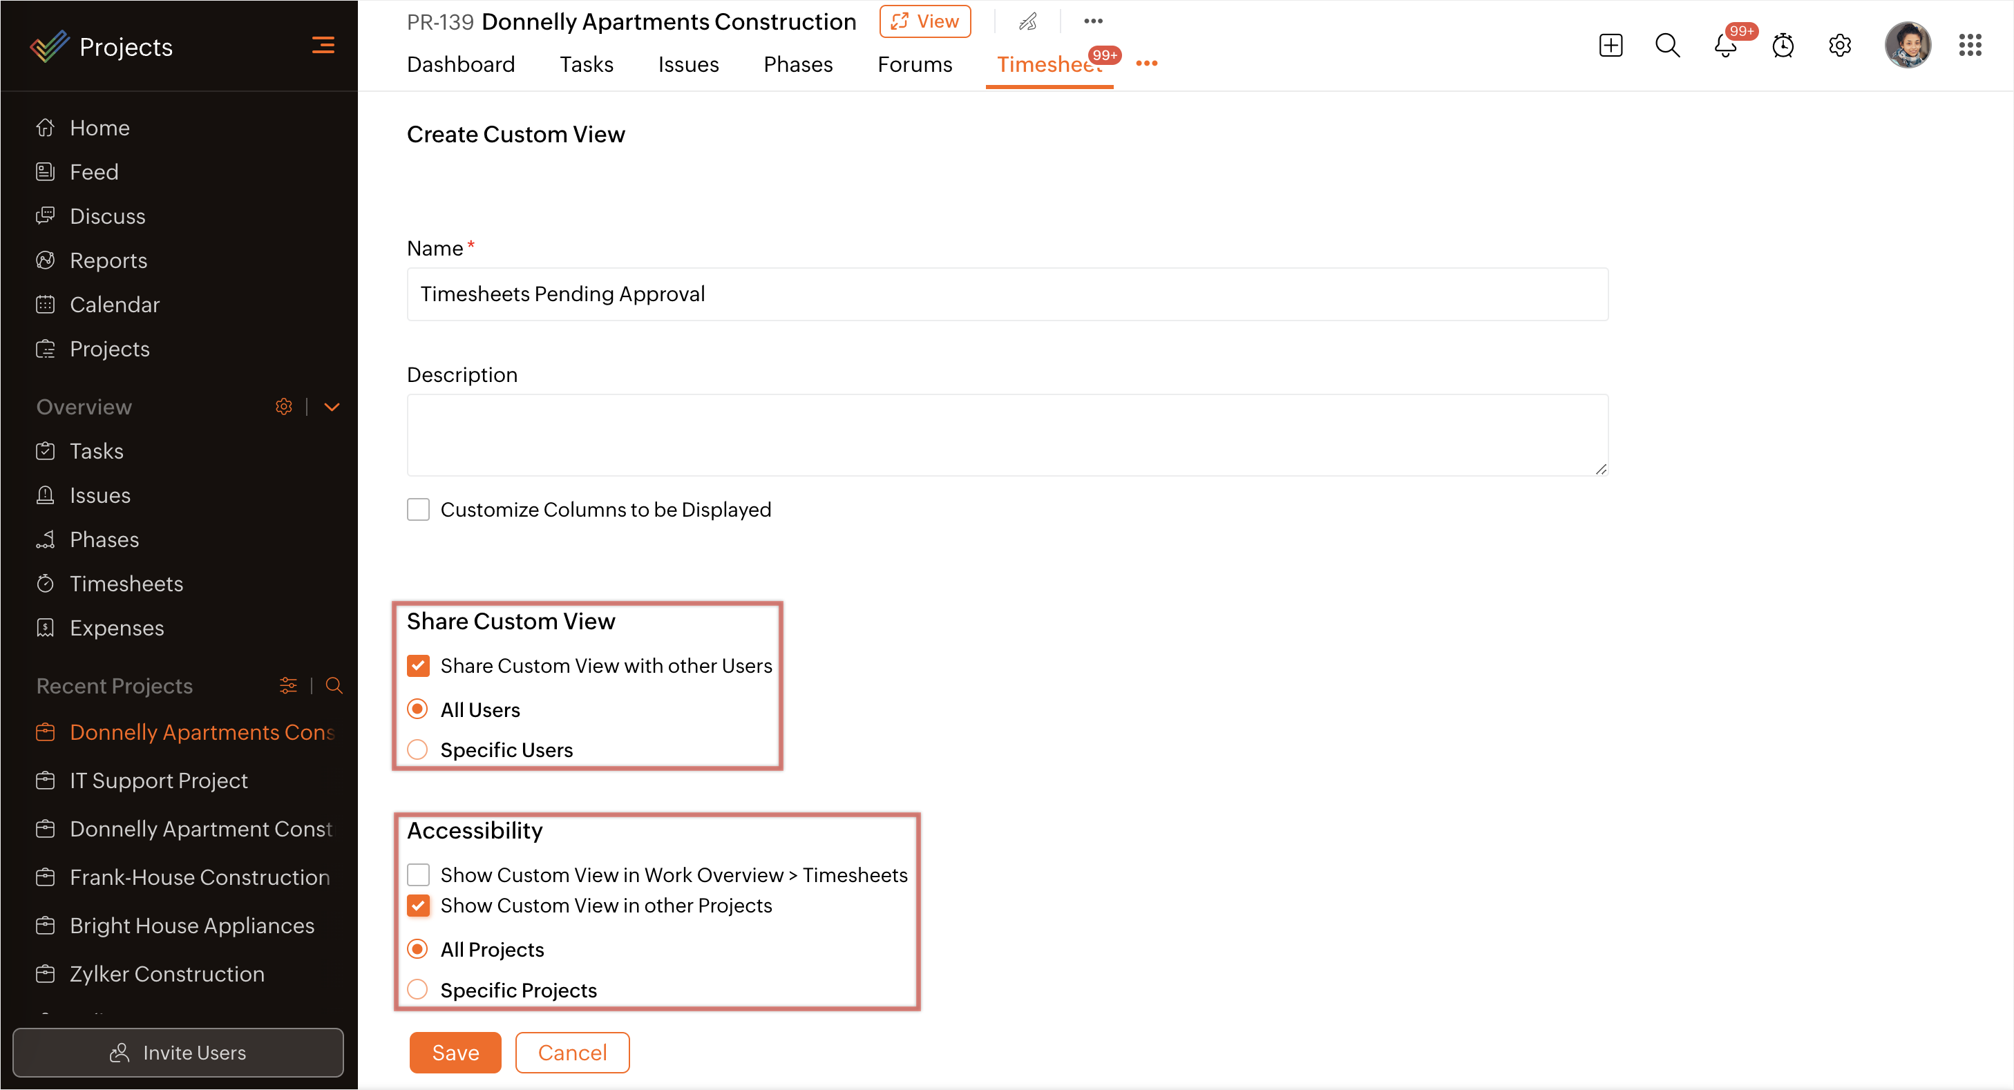
Task: Open the notifications bell
Action: [x=1725, y=46]
